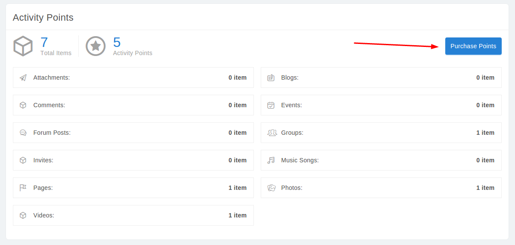The height and width of the screenshot is (245, 515).
Task: Click the Pages flag icon
Action: tap(23, 188)
